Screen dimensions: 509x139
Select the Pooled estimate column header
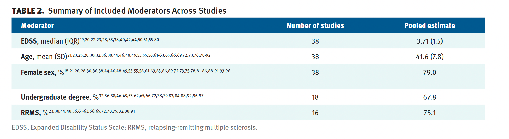click(x=430, y=26)
